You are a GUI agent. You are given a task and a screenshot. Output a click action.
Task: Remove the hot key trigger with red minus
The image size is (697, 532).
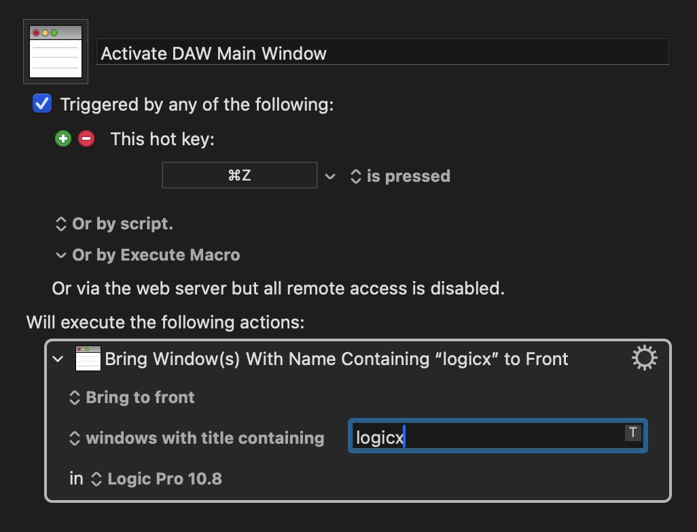point(86,138)
